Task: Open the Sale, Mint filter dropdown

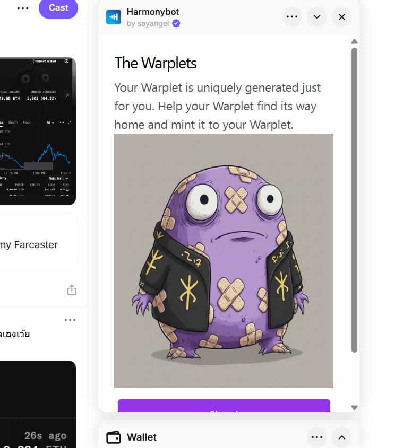Action: [x=58, y=178]
